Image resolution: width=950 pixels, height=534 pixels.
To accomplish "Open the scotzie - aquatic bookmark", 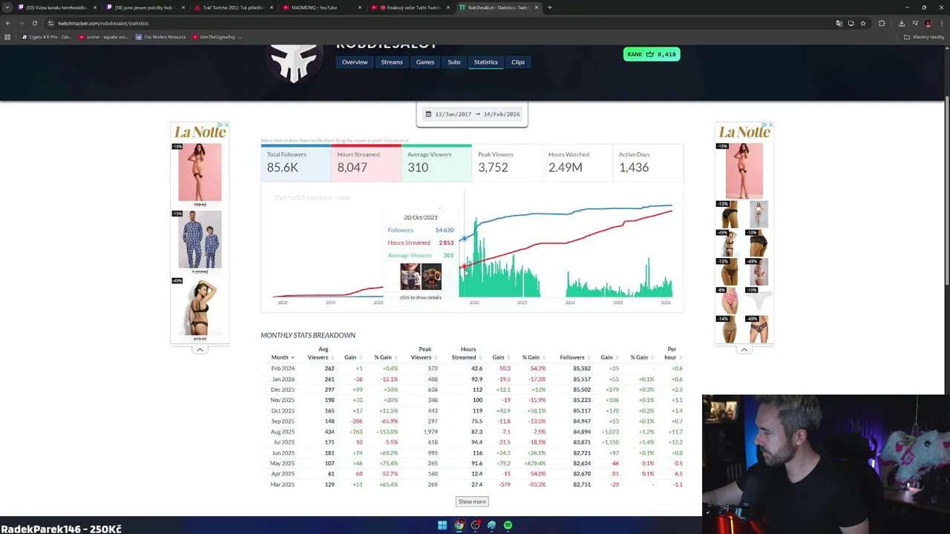I will coord(104,37).
